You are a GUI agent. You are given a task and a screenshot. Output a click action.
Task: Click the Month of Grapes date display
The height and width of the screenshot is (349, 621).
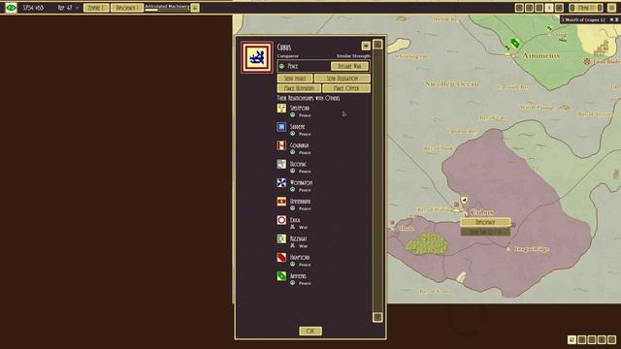pyautogui.click(x=583, y=19)
